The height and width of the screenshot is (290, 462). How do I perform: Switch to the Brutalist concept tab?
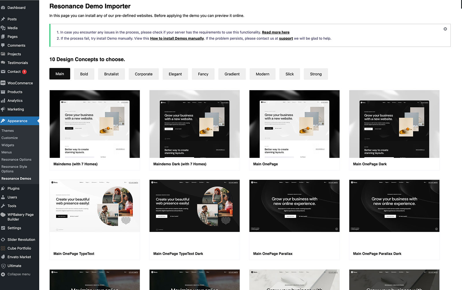111,74
